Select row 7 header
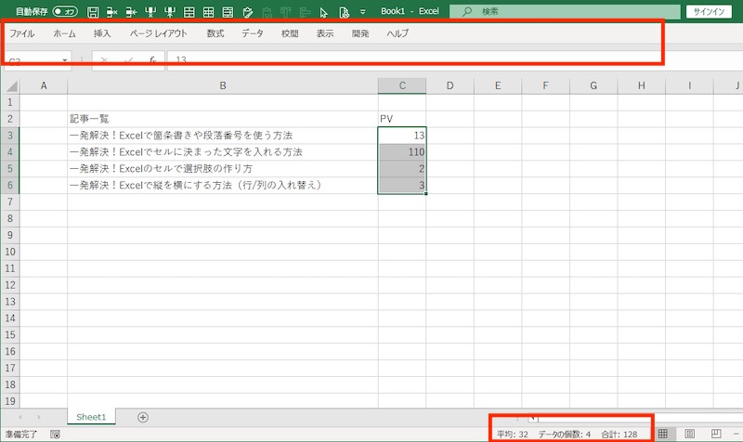 10,201
